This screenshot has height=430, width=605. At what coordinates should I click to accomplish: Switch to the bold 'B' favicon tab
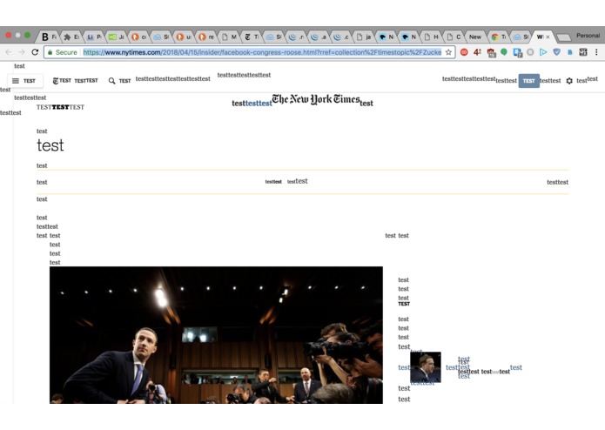49,37
